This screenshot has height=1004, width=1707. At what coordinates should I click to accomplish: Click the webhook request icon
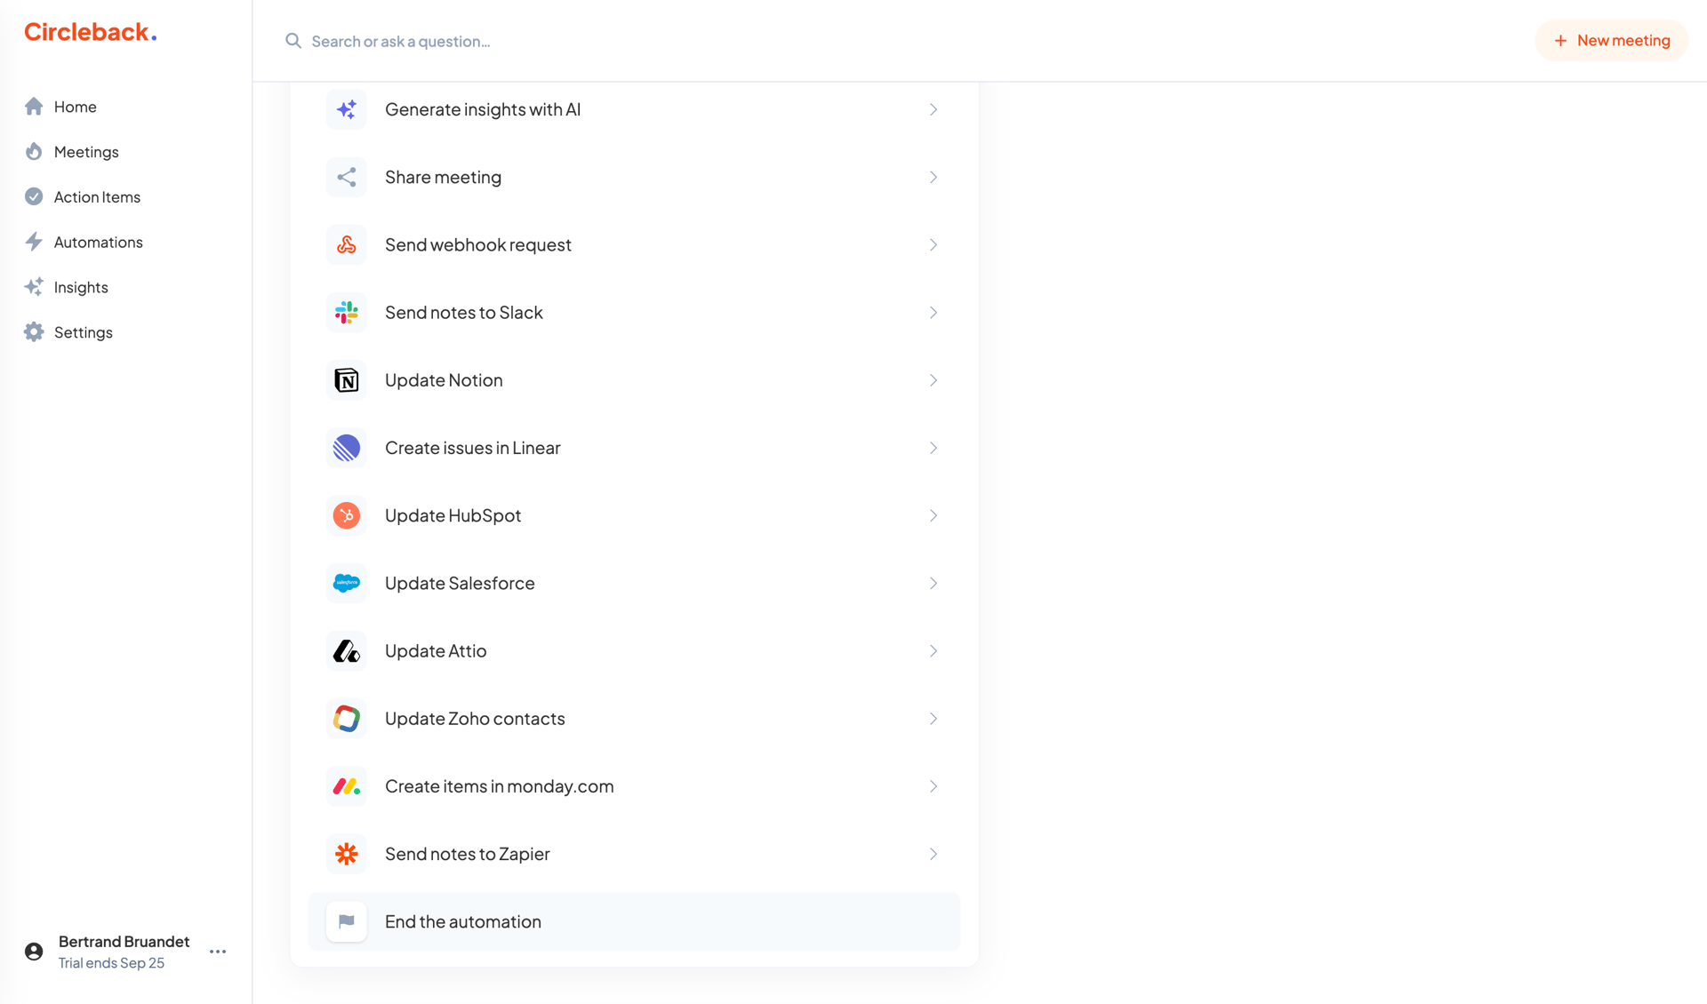click(346, 244)
